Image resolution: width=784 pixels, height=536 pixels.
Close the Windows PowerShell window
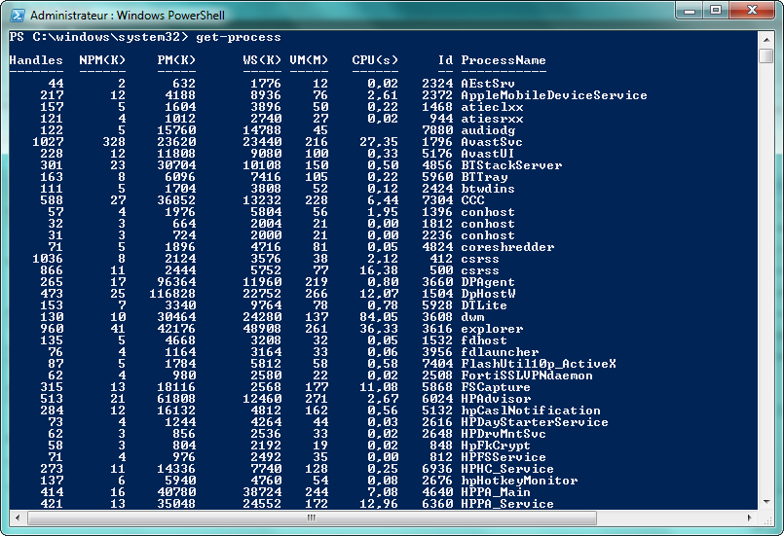pos(752,10)
